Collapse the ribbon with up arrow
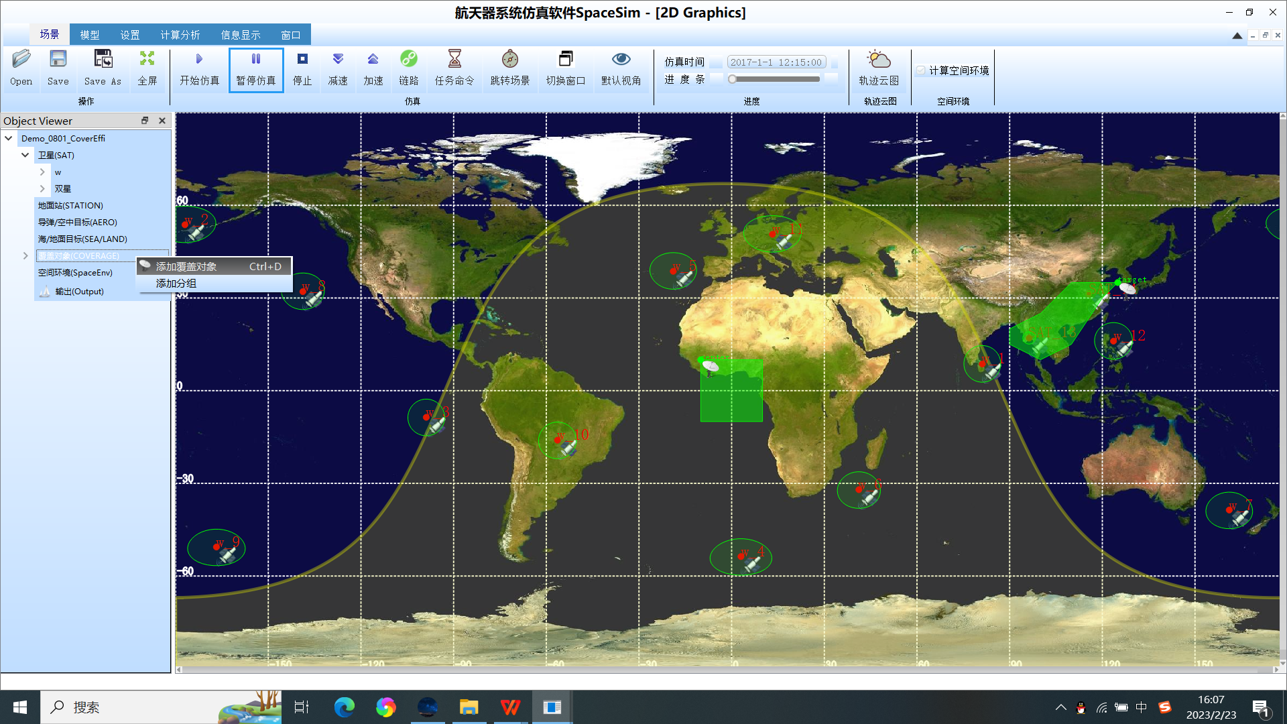 coord(1237,36)
